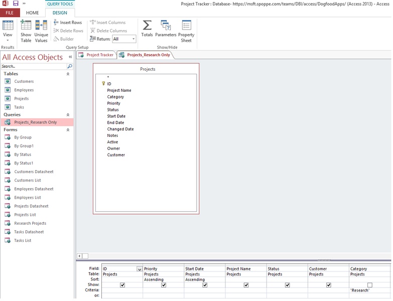Open the By Status form
The width and height of the screenshot is (393, 301).
point(23,155)
